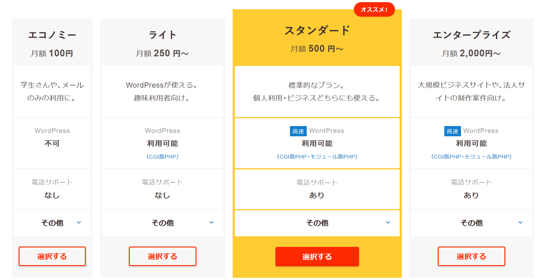
Task: Click the エコノミー plan title
Action: click(52, 35)
